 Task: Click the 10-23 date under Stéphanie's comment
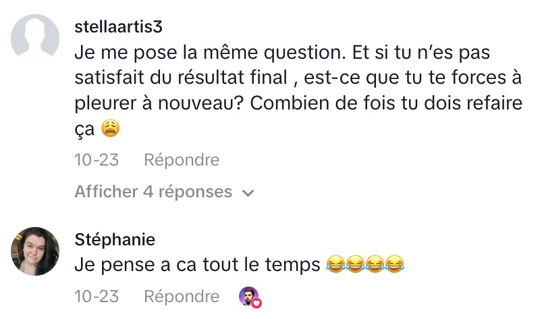click(97, 297)
